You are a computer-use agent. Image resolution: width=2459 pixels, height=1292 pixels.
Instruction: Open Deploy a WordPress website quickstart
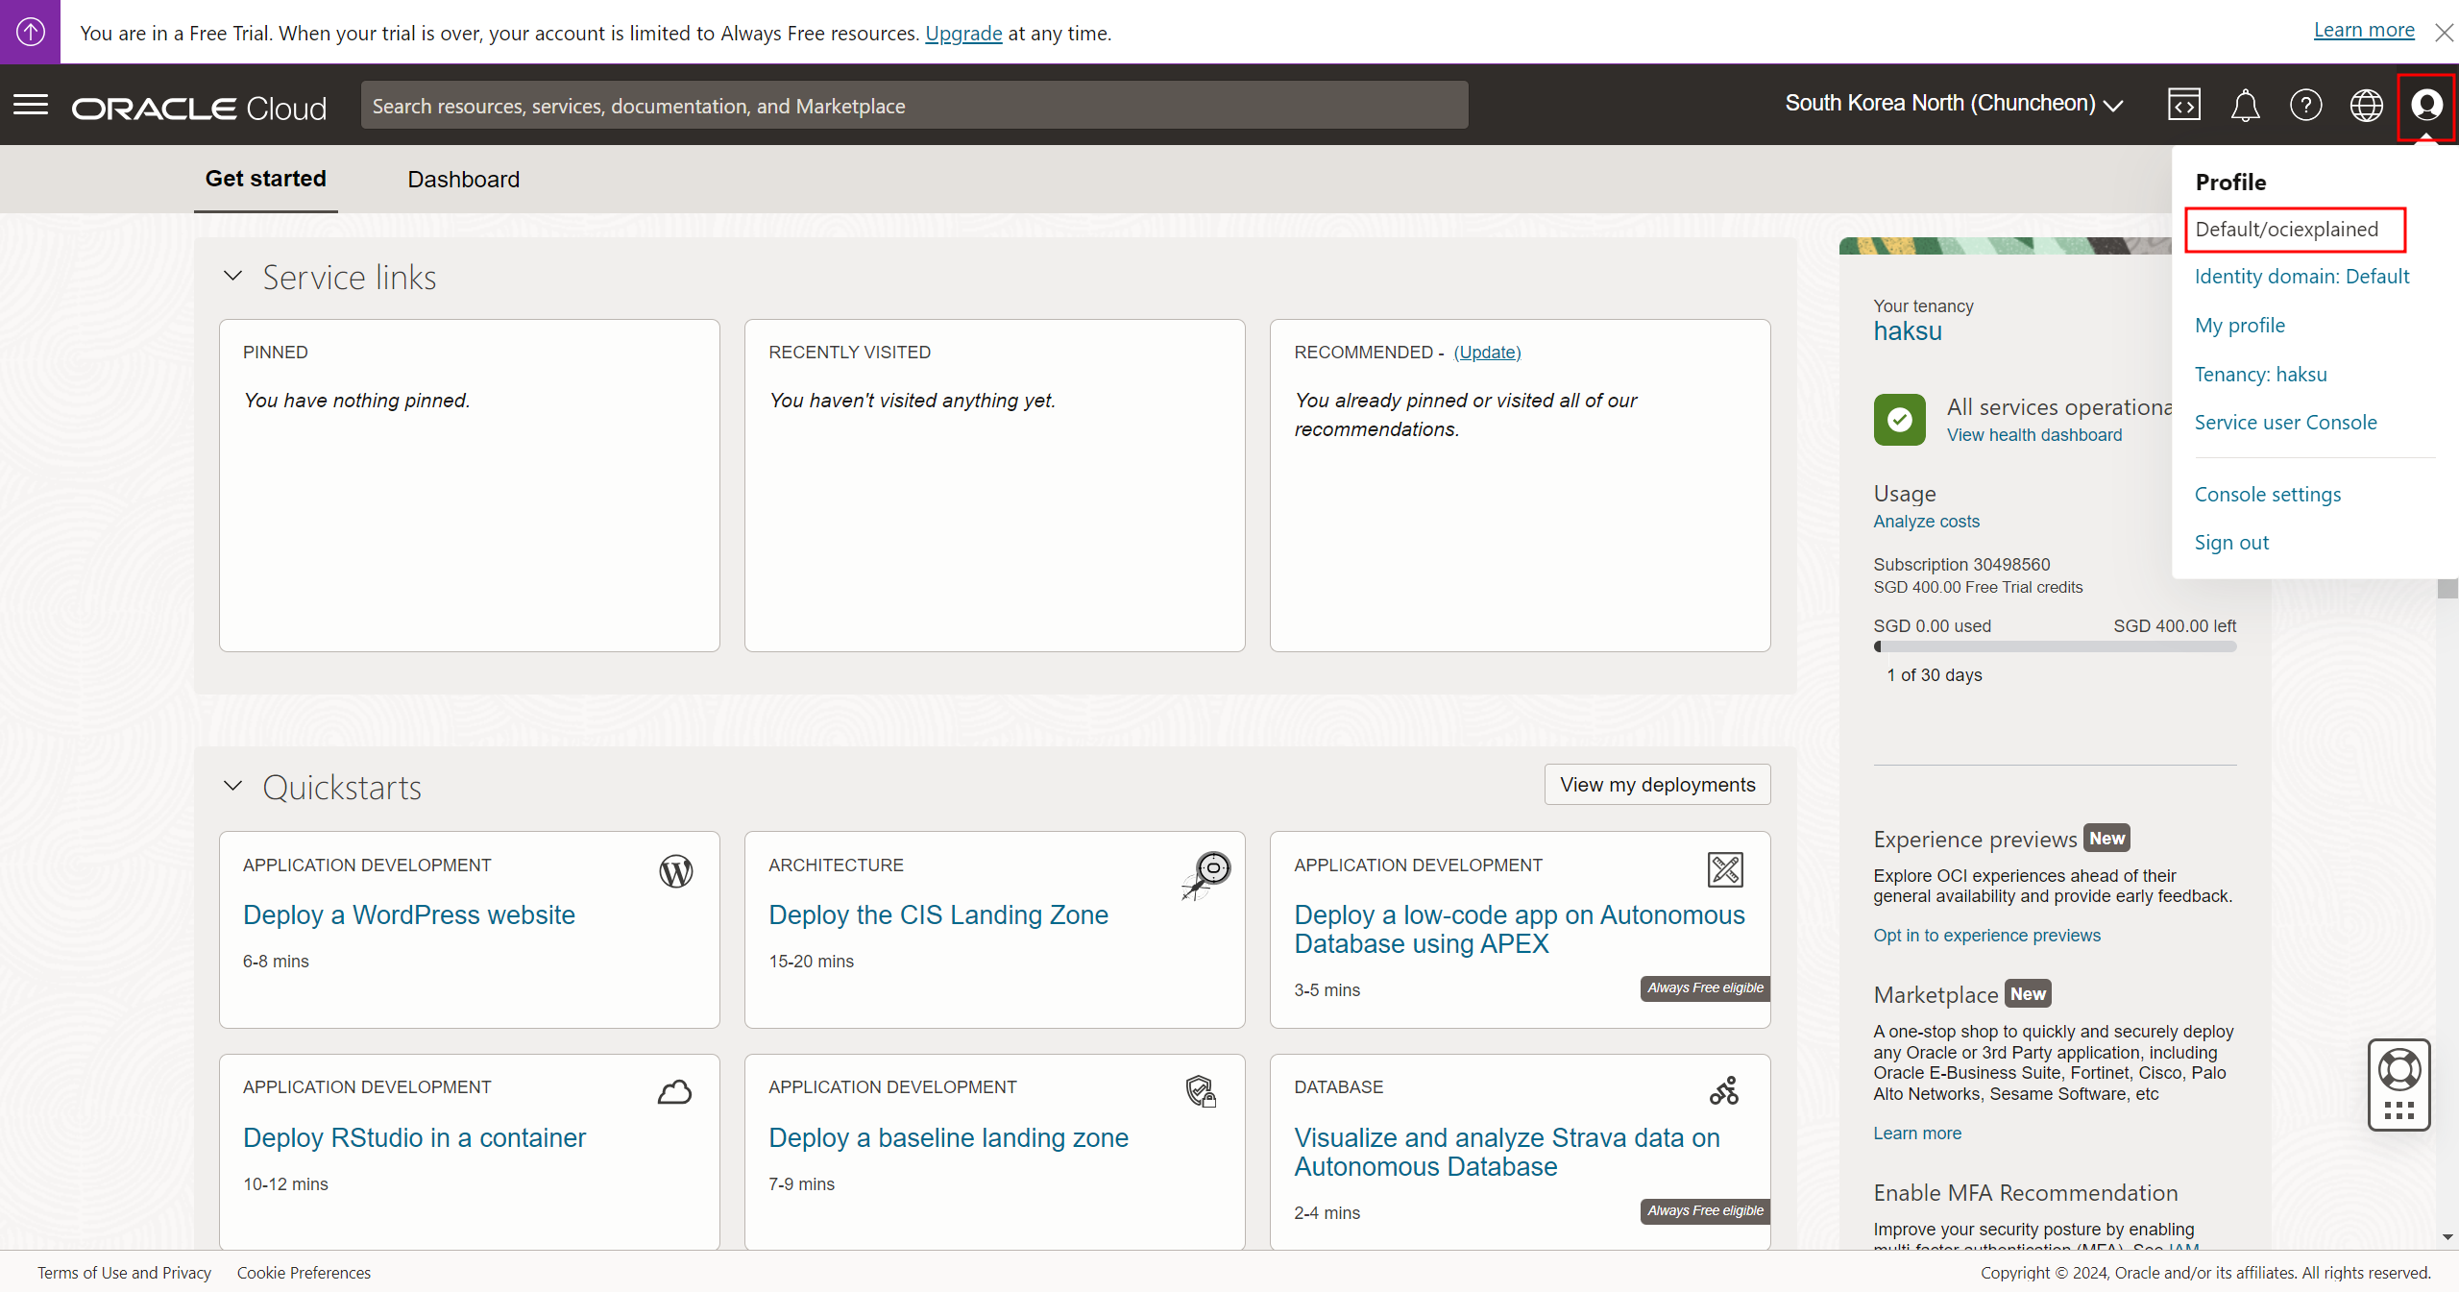(x=409, y=914)
